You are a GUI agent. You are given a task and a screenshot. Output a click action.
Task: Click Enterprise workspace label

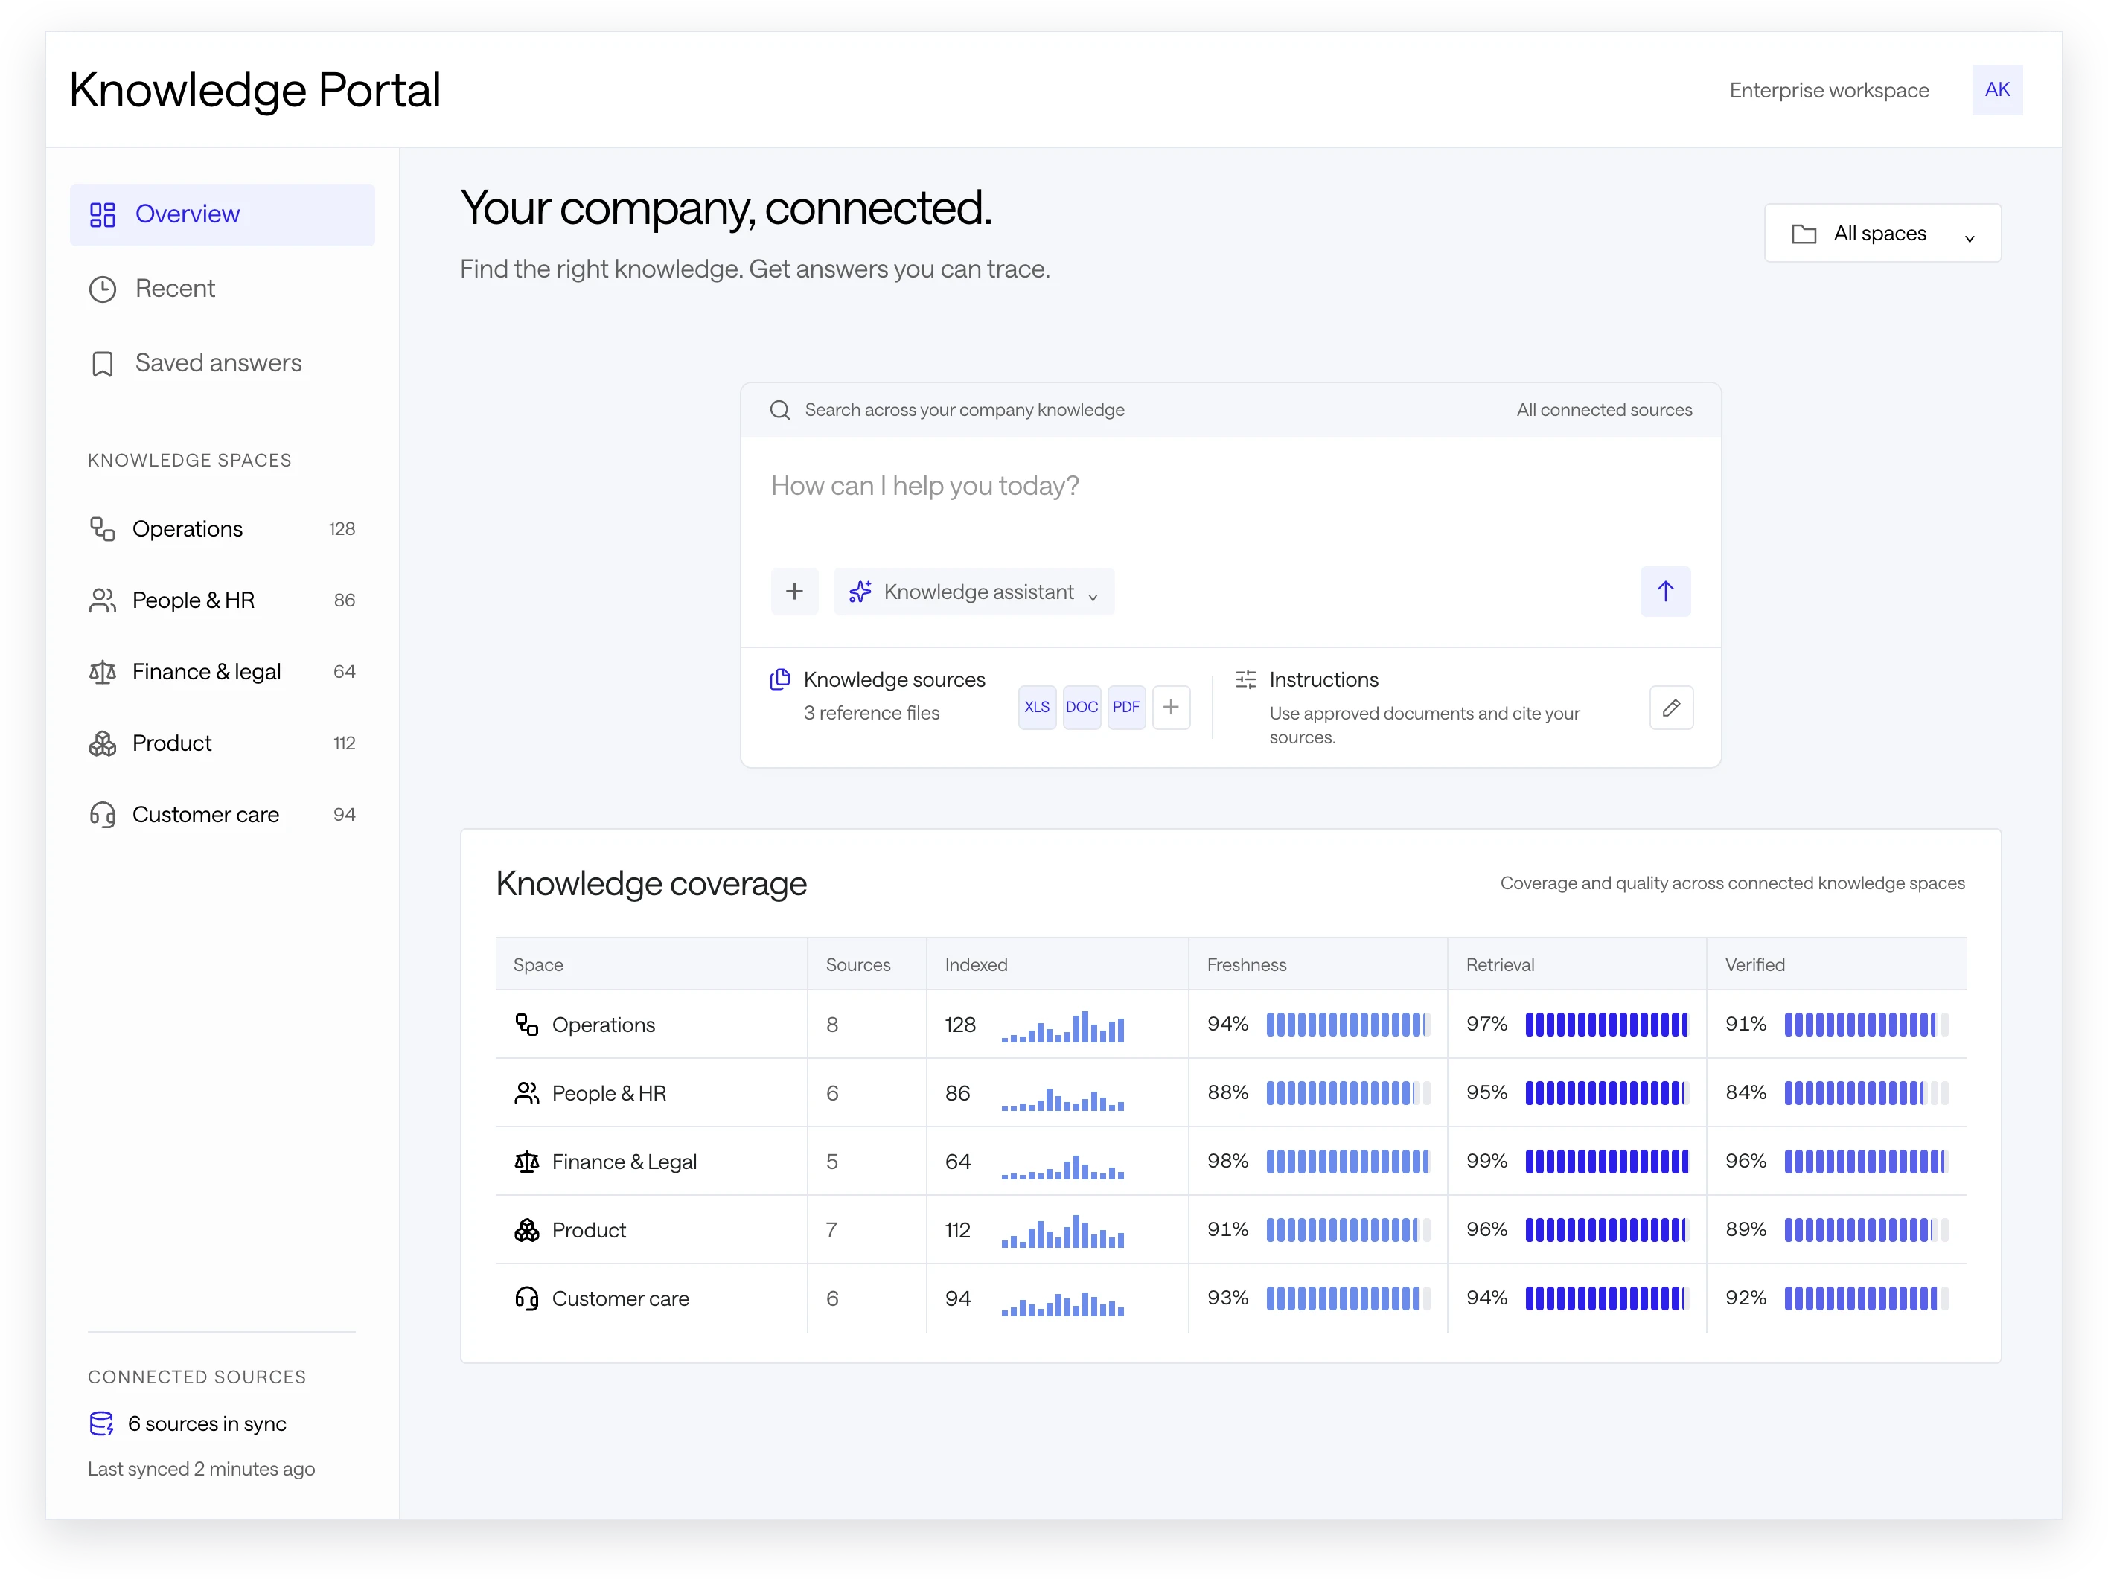(x=1829, y=91)
